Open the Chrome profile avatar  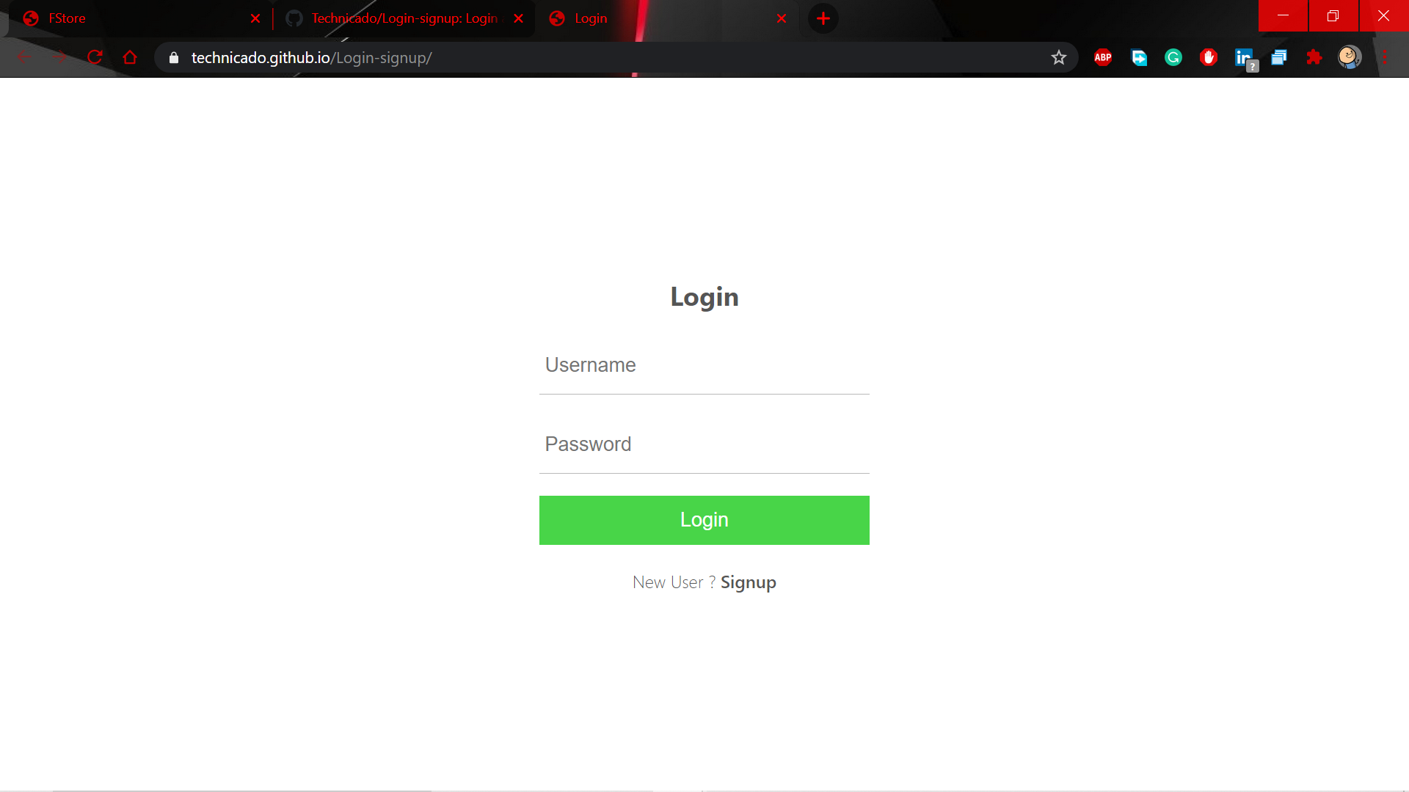(1350, 57)
